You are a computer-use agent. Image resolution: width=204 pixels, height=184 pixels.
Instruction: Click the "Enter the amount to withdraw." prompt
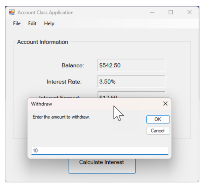pyautogui.click(x=61, y=117)
